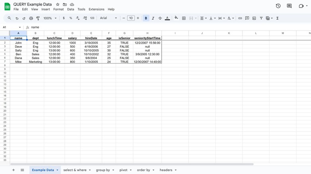Open the Google Sheets home icon
The image size is (311, 174).
pyautogui.click(x=7, y=7)
